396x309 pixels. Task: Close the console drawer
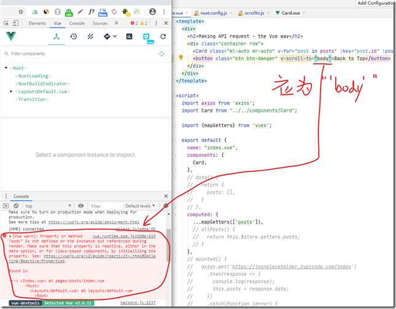click(166, 197)
